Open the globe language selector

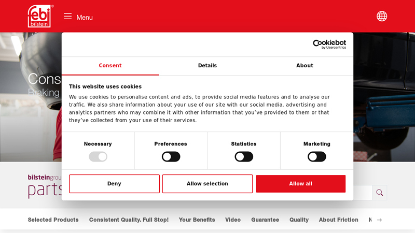point(382,16)
